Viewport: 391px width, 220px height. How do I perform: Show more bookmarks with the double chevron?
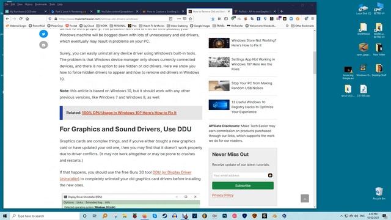click(x=287, y=26)
